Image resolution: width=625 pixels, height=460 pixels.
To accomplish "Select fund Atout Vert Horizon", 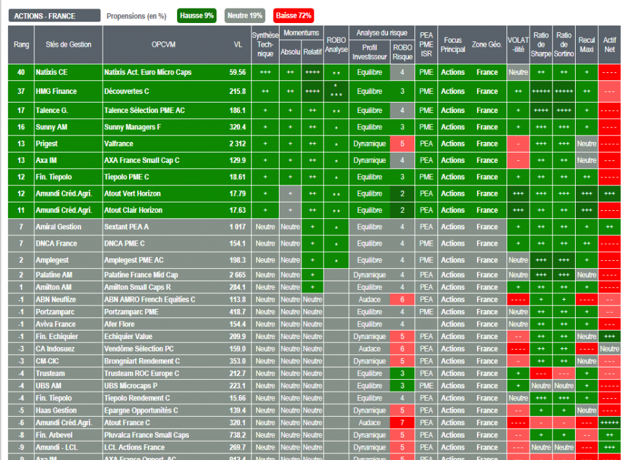I will pos(132,194).
